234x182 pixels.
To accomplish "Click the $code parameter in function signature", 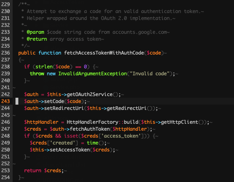I will [x=154, y=53].
